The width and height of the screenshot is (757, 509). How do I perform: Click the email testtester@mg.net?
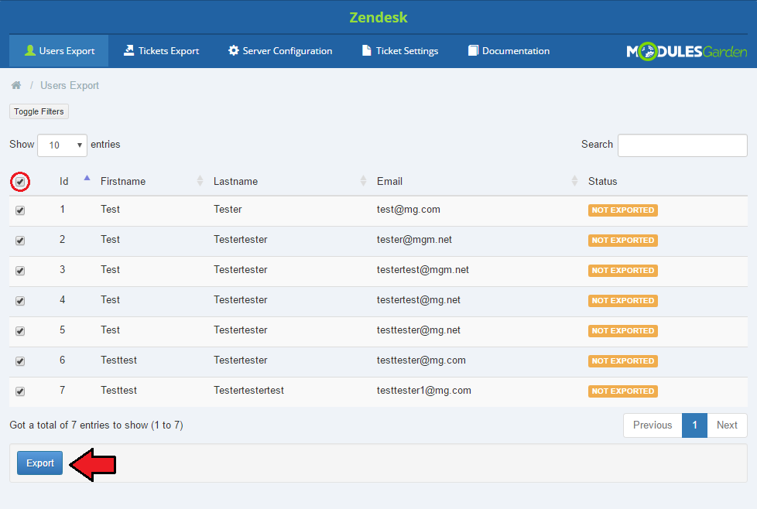(419, 330)
